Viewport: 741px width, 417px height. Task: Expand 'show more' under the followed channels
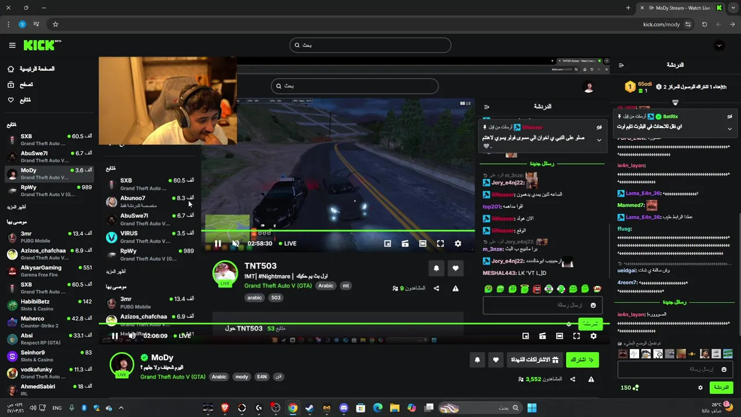tap(16, 207)
